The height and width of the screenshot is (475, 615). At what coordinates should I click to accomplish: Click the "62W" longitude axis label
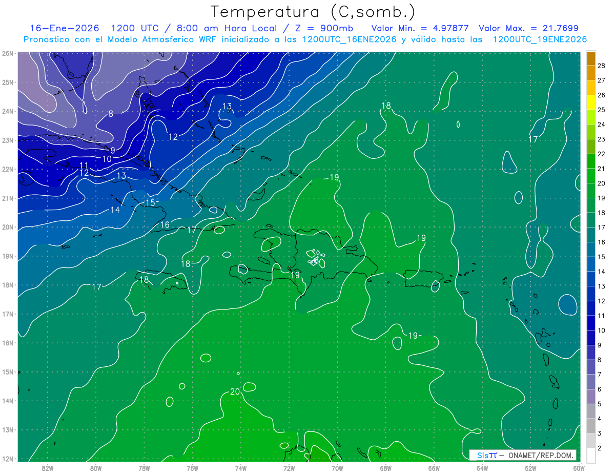coord(530,467)
